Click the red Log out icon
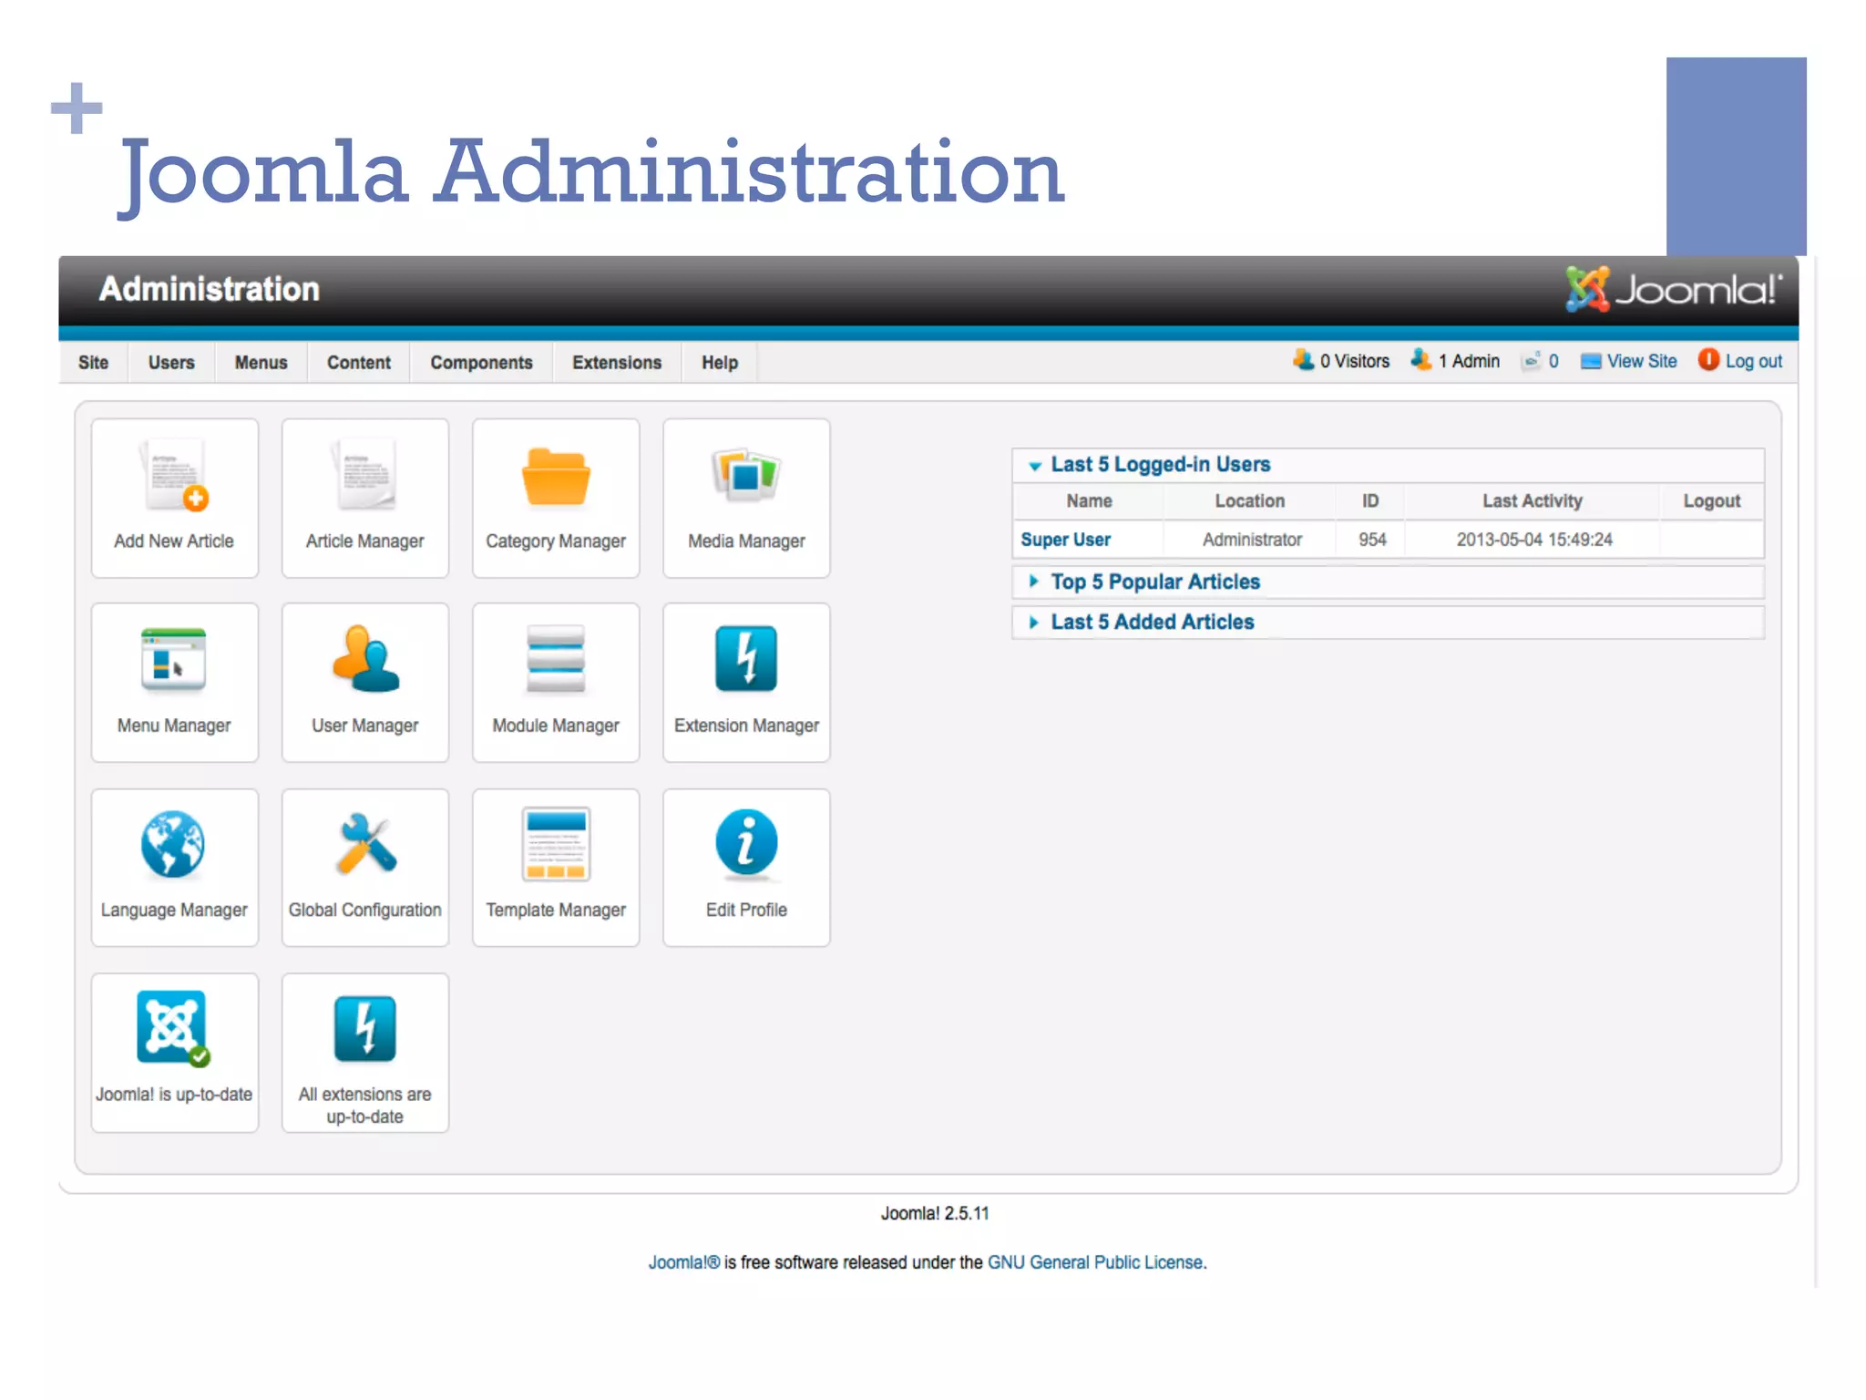 pyautogui.click(x=1708, y=360)
